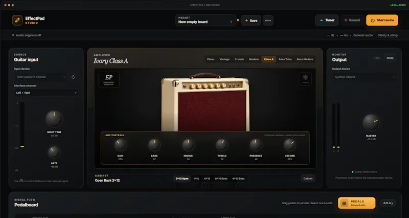Select the Clean amplifier tab

point(211,59)
